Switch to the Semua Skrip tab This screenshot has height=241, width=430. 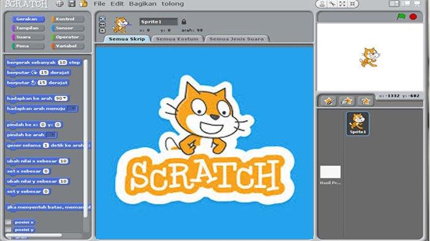click(x=127, y=39)
